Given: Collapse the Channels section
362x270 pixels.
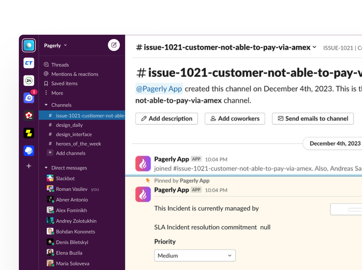Looking at the screenshot, I should 46,105.
